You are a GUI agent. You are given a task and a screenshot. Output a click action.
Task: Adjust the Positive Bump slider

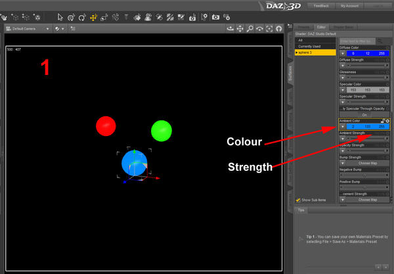[x=364, y=187]
